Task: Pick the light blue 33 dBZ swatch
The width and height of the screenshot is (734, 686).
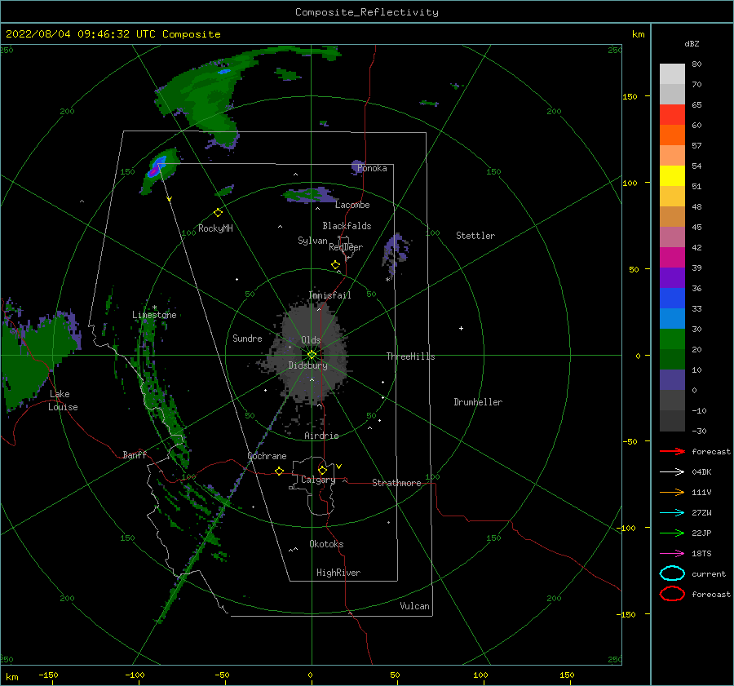Action: pyautogui.click(x=672, y=318)
